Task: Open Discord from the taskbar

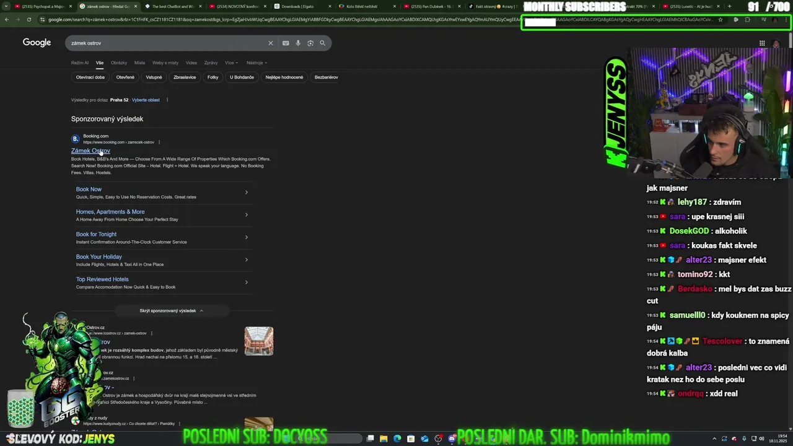Action: 452,439
